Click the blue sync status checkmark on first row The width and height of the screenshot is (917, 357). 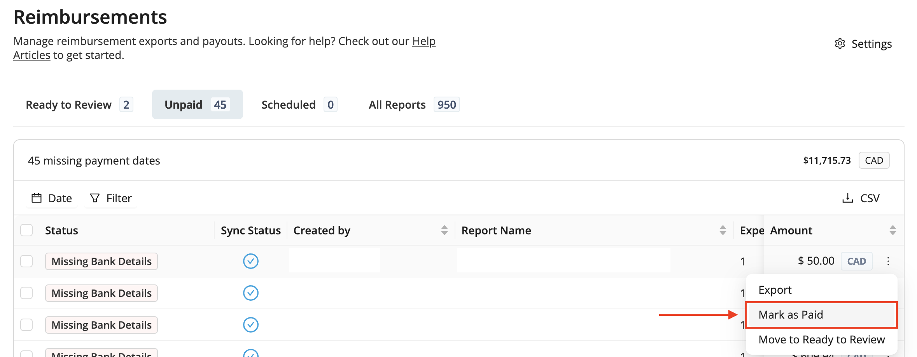[x=251, y=261]
